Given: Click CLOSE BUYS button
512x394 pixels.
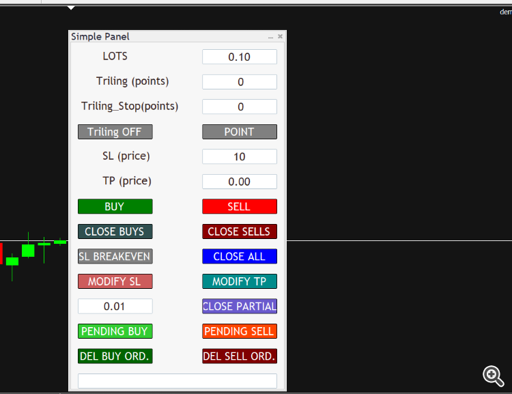Looking at the screenshot, I should pos(115,231).
